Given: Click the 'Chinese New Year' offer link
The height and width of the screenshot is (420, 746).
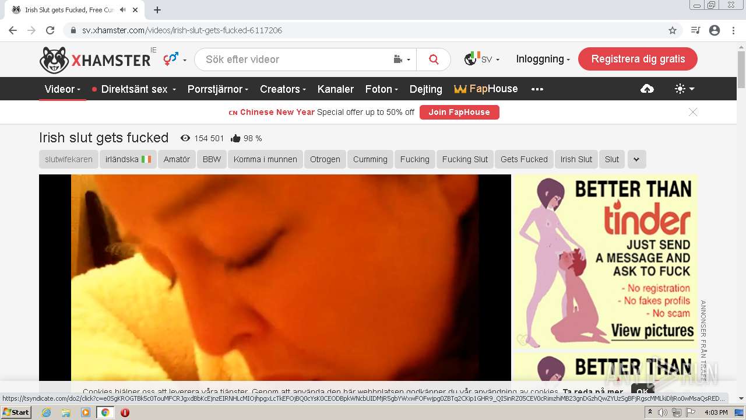Looking at the screenshot, I should 277,112.
